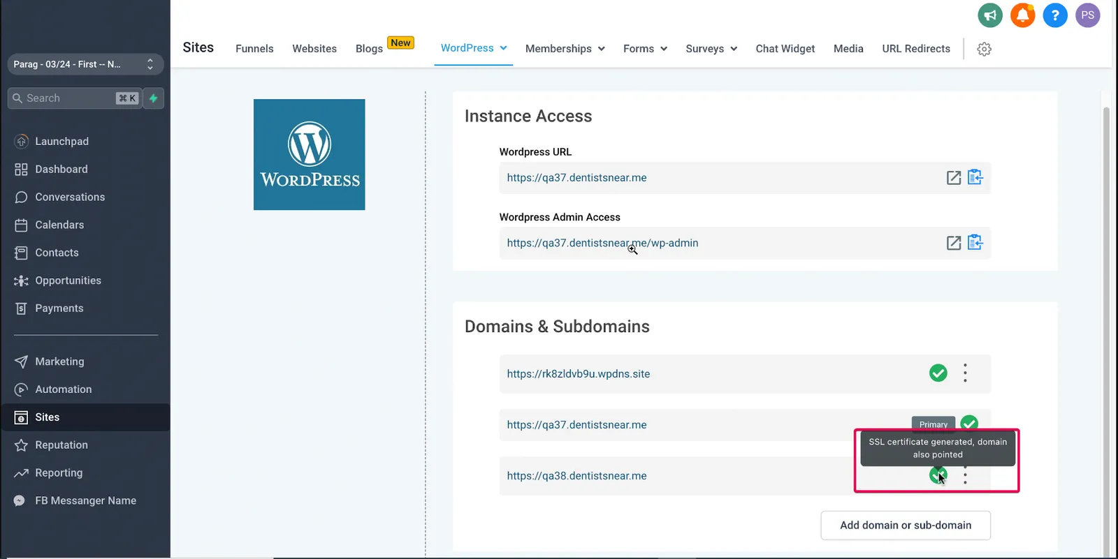This screenshot has width=1118, height=559.
Task: Switch to the Funnels tab
Action: (254, 49)
